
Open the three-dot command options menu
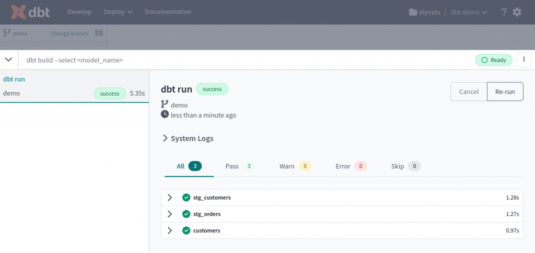coord(524,60)
